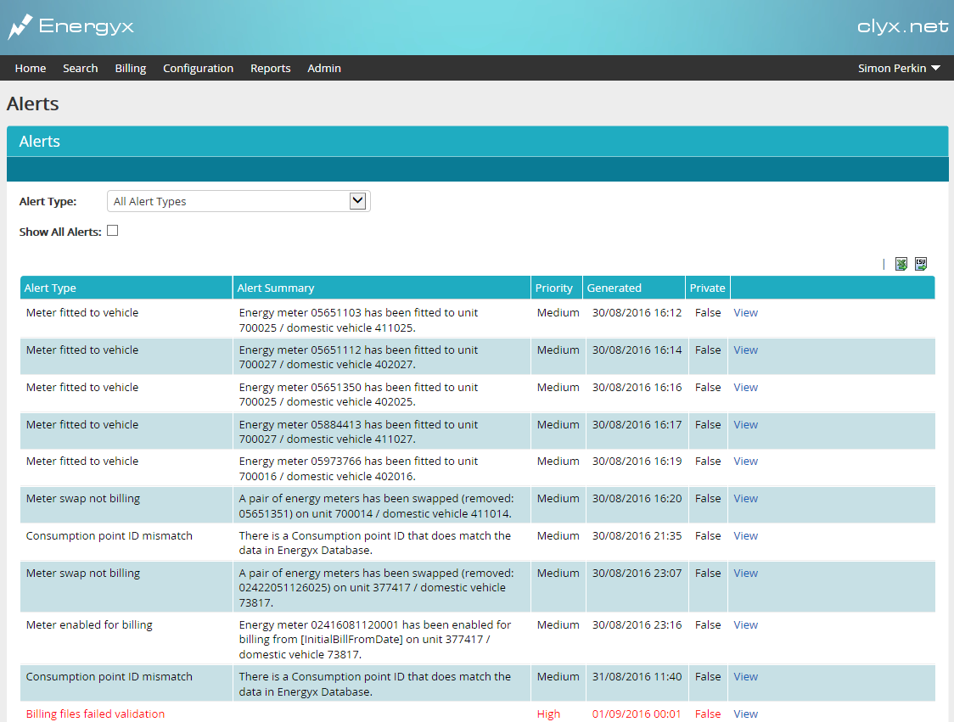Toggle the Show All Alerts checkbox

(x=113, y=231)
